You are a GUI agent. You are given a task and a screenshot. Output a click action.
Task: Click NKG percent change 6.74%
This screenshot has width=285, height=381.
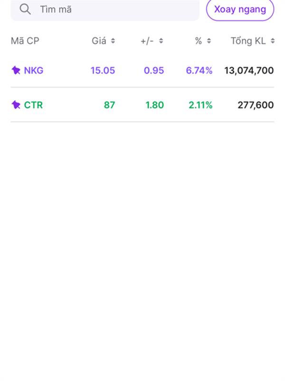(199, 70)
